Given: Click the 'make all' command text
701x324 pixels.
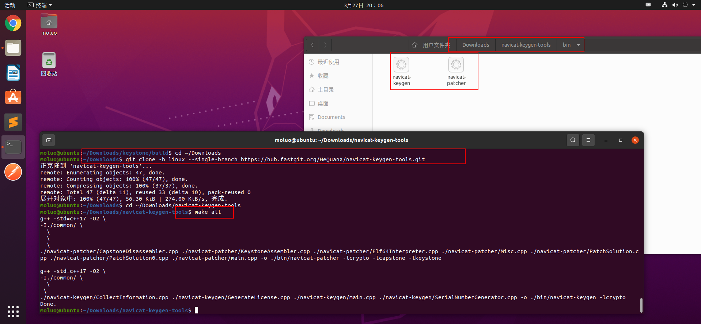Looking at the screenshot, I should (208, 212).
